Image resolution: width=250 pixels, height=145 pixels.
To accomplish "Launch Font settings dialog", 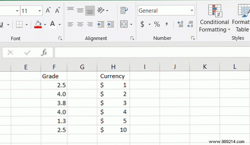I will tap(60, 38).
